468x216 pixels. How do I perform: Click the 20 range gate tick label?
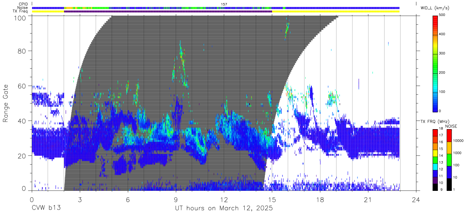coord(22,156)
